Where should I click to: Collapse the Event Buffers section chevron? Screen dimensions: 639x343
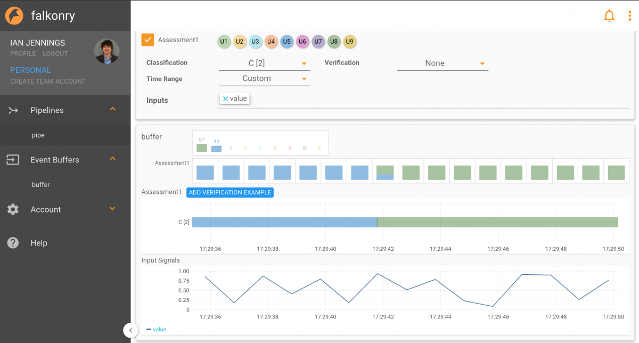pyautogui.click(x=112, y=159)
